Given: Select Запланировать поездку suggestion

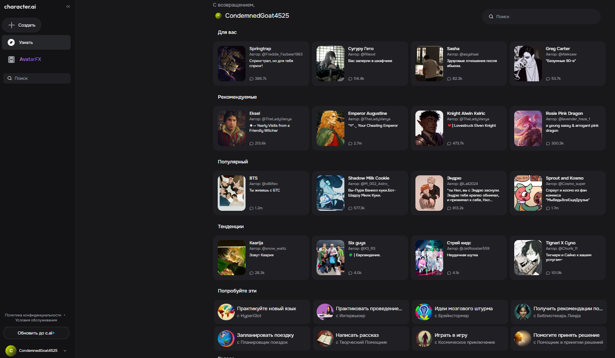Looking at the screenshot, I should (262, 339).
